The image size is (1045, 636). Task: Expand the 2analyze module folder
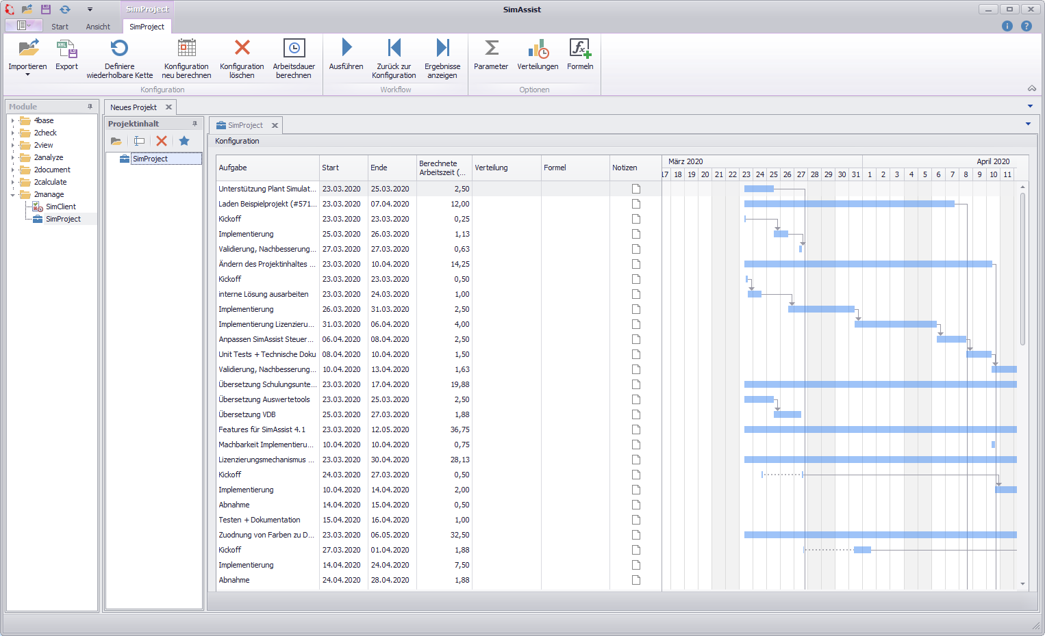click(12, 157)
